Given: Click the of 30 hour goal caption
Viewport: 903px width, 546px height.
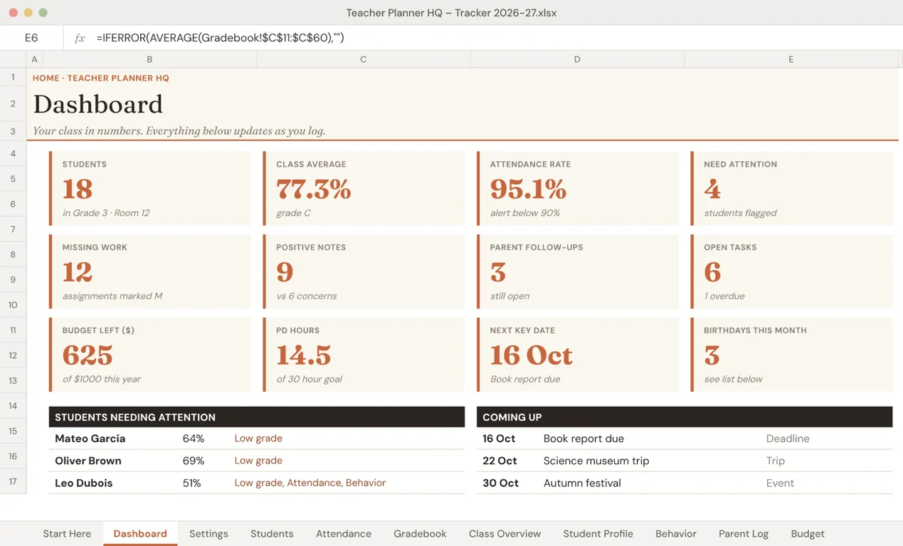Looking at the screenshot, I should pos(309,379).
